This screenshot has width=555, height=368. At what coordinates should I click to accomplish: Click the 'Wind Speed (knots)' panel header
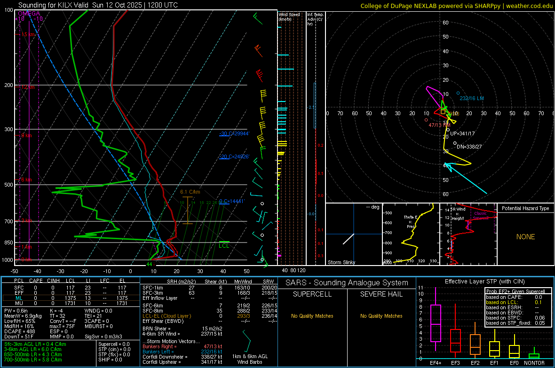pos(289,16)
